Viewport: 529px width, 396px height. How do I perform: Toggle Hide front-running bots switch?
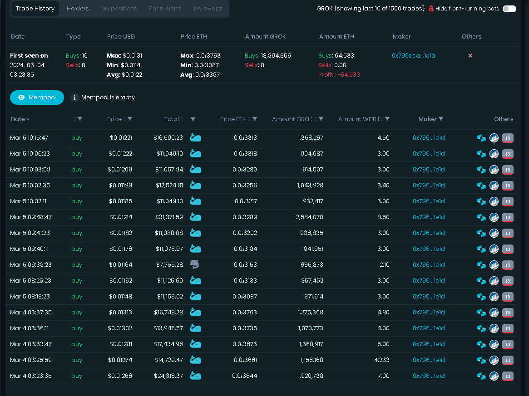click(x=509, y=9)
